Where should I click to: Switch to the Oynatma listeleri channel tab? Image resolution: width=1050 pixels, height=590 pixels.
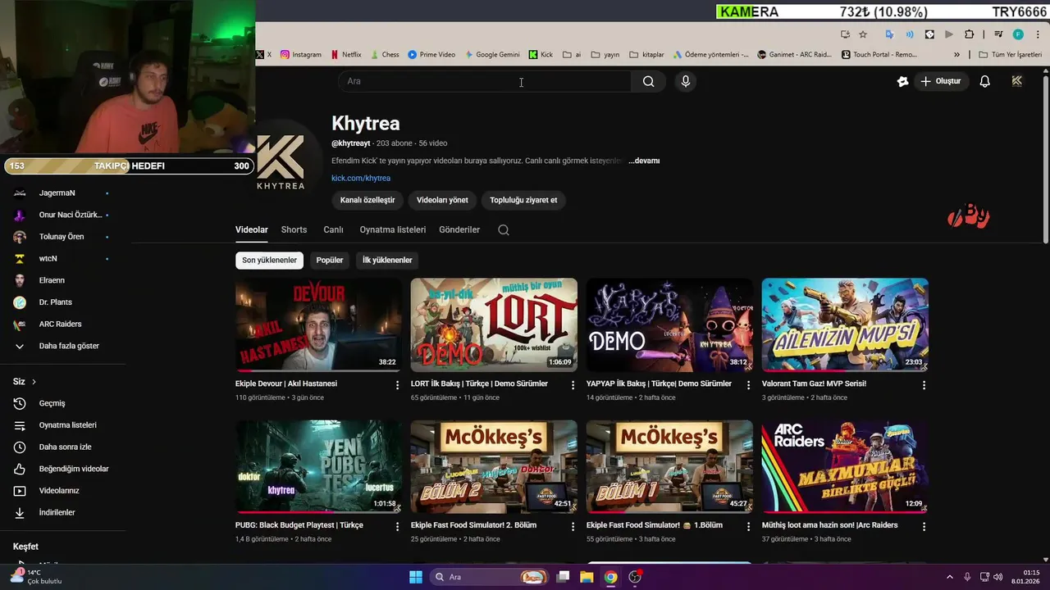(392, 229)
